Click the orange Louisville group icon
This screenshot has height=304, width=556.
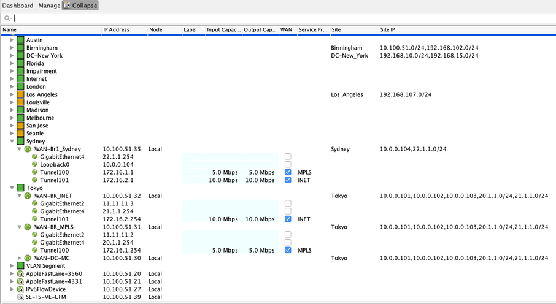pyautogui.click(x=21, y=102)
